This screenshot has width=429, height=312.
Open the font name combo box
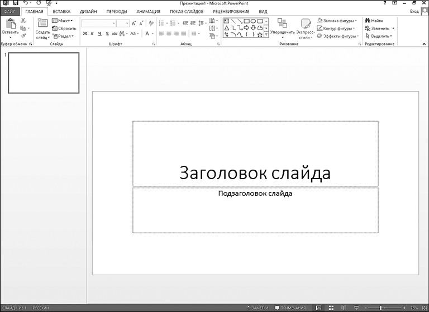[98, 23]
